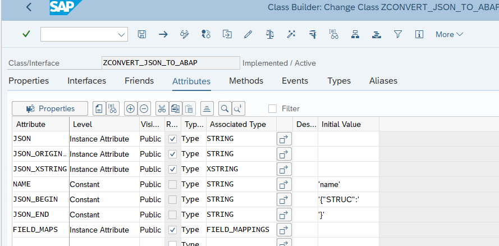This screenshot has height=246, width=499.
Task: Select the '{"STRUC":' initial value cell
Action: (x=349, y=199)
